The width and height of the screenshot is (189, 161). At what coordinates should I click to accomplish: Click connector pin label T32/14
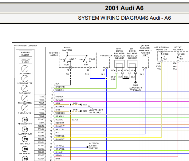(x=41, y=129)
